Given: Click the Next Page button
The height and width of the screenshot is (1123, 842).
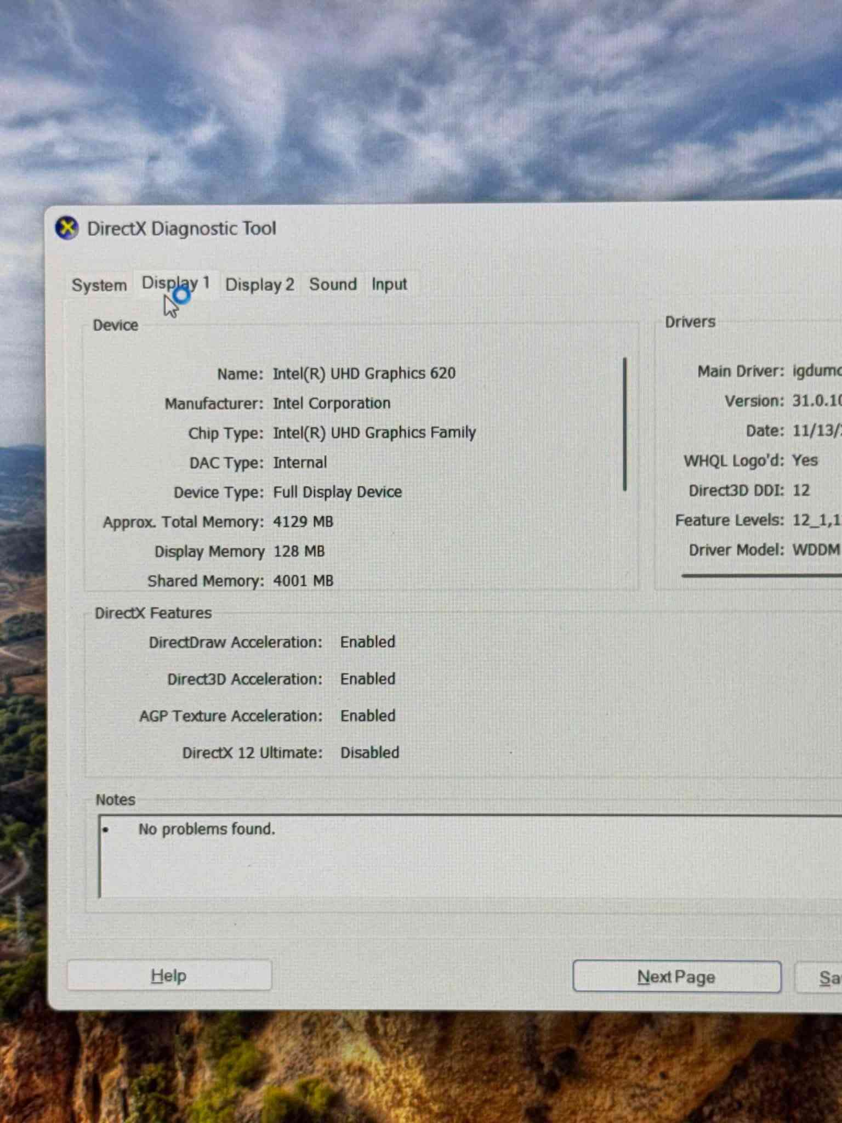Looking at the screenshot, I should [x=676, y=977].
